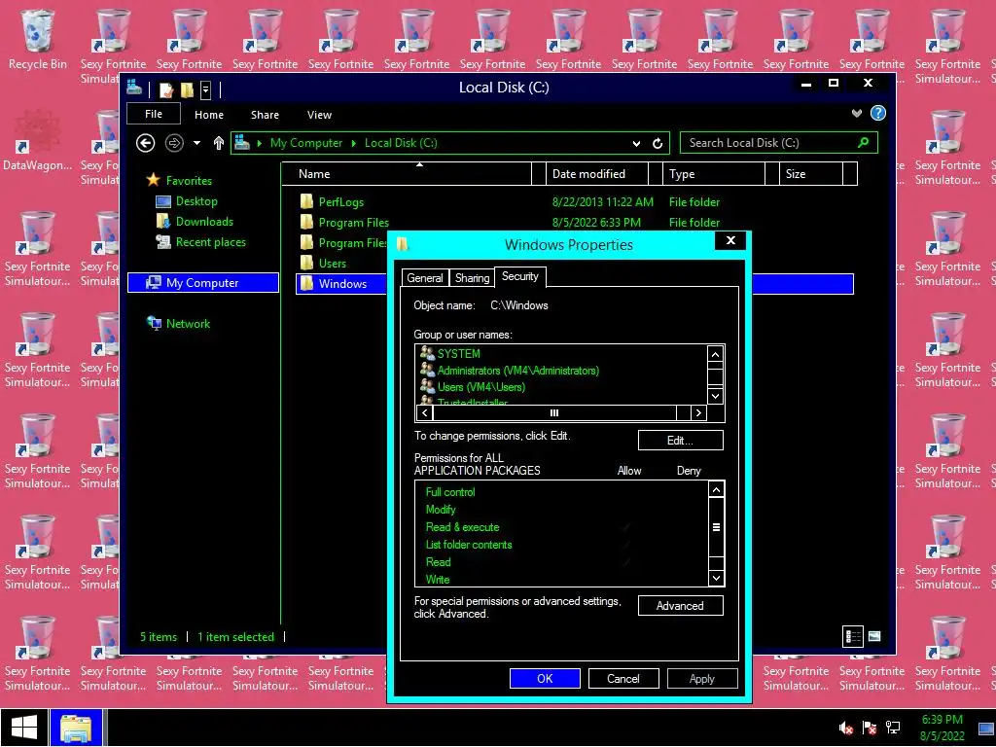Open Explorer Help question mark
The height and width of the screenshot is (747, 996).
tap(878, 113)
